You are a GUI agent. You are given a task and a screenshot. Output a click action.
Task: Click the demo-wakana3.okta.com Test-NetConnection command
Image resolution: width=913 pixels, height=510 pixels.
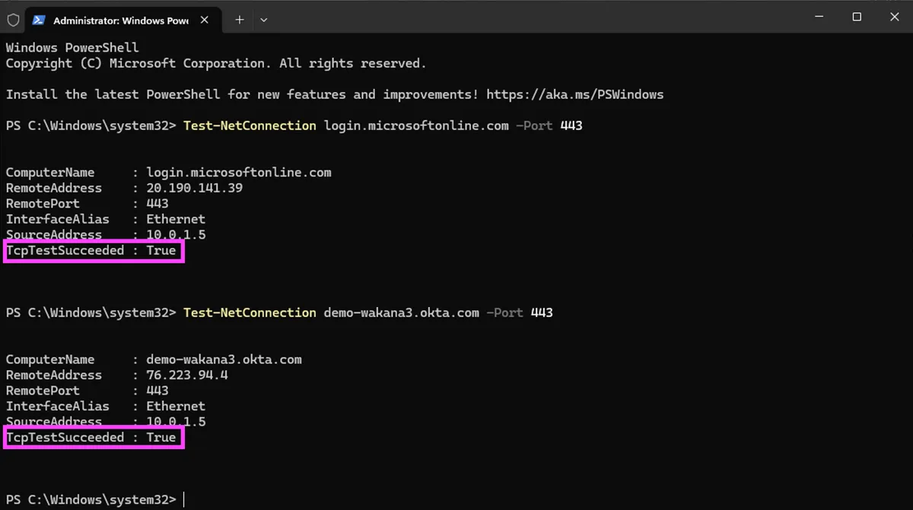click(x=367, y=312)
